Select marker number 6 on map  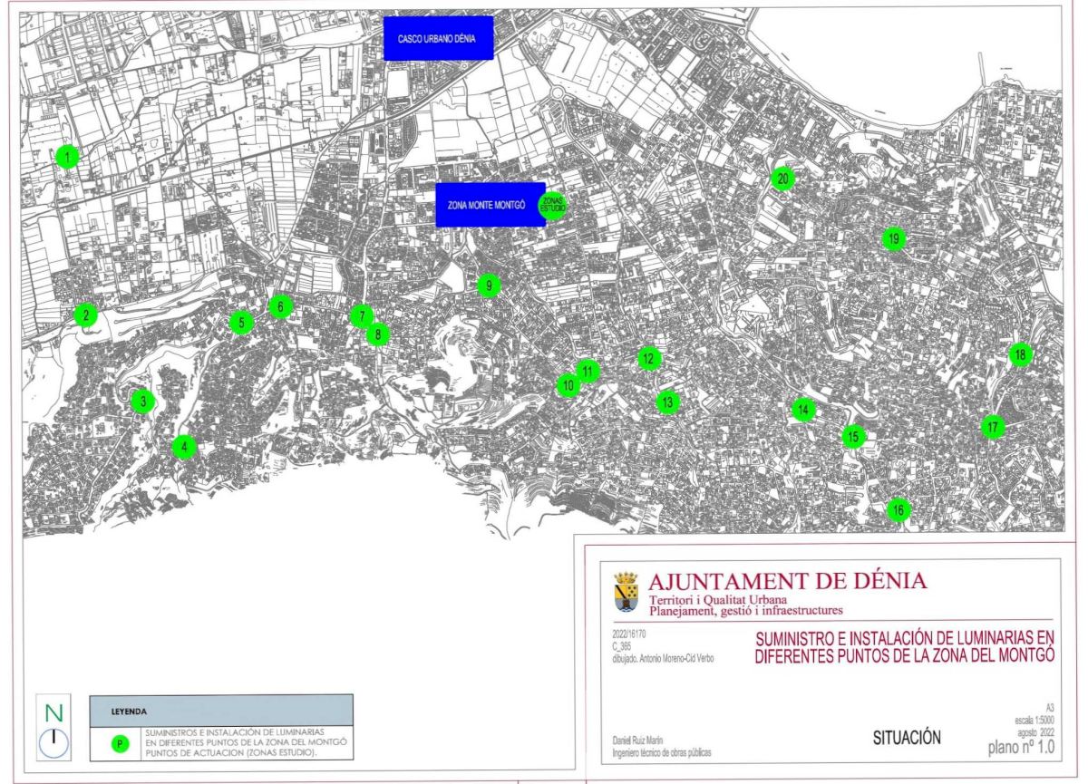[280, 307]
